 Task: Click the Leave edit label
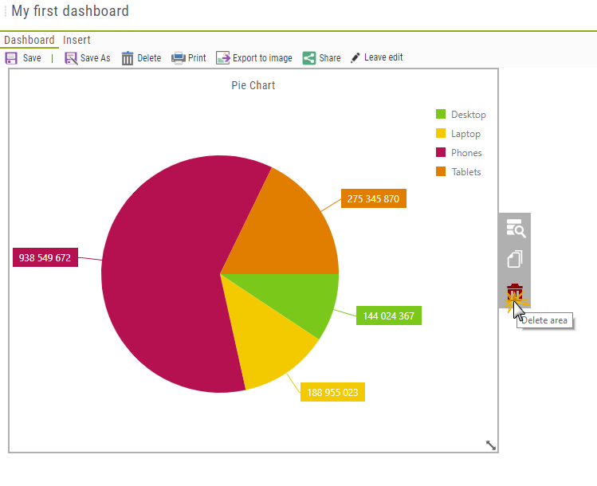(383, 57)
